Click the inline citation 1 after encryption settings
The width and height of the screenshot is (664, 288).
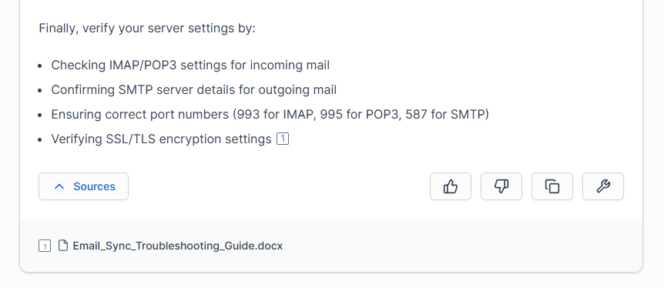283,139
